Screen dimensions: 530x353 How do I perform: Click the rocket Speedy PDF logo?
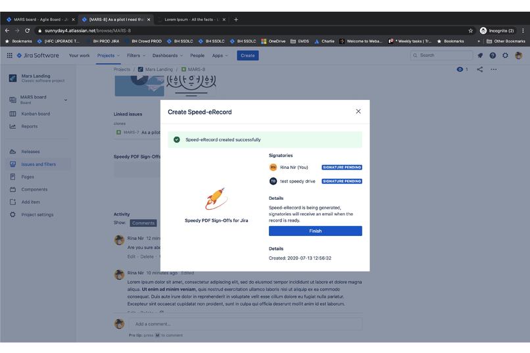tap(216, 199)
